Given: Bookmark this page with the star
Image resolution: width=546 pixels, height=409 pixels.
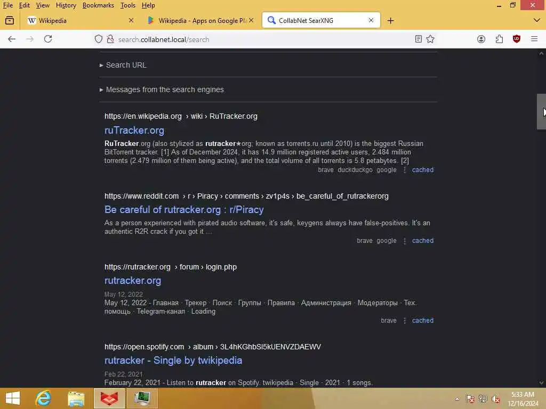Looking at the screenshot, I should tap(430, 39).
